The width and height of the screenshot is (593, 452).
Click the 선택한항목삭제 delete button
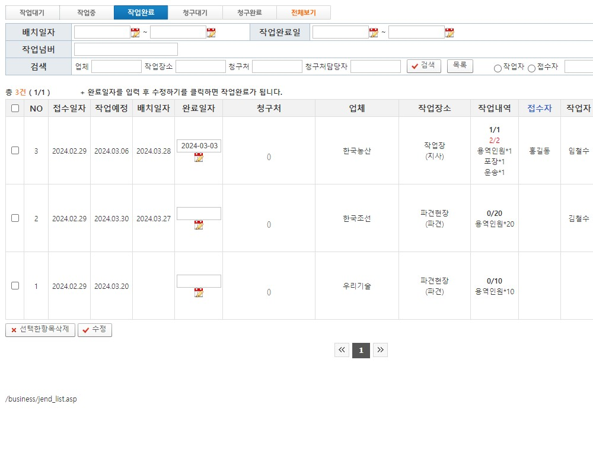click(40, 330)
